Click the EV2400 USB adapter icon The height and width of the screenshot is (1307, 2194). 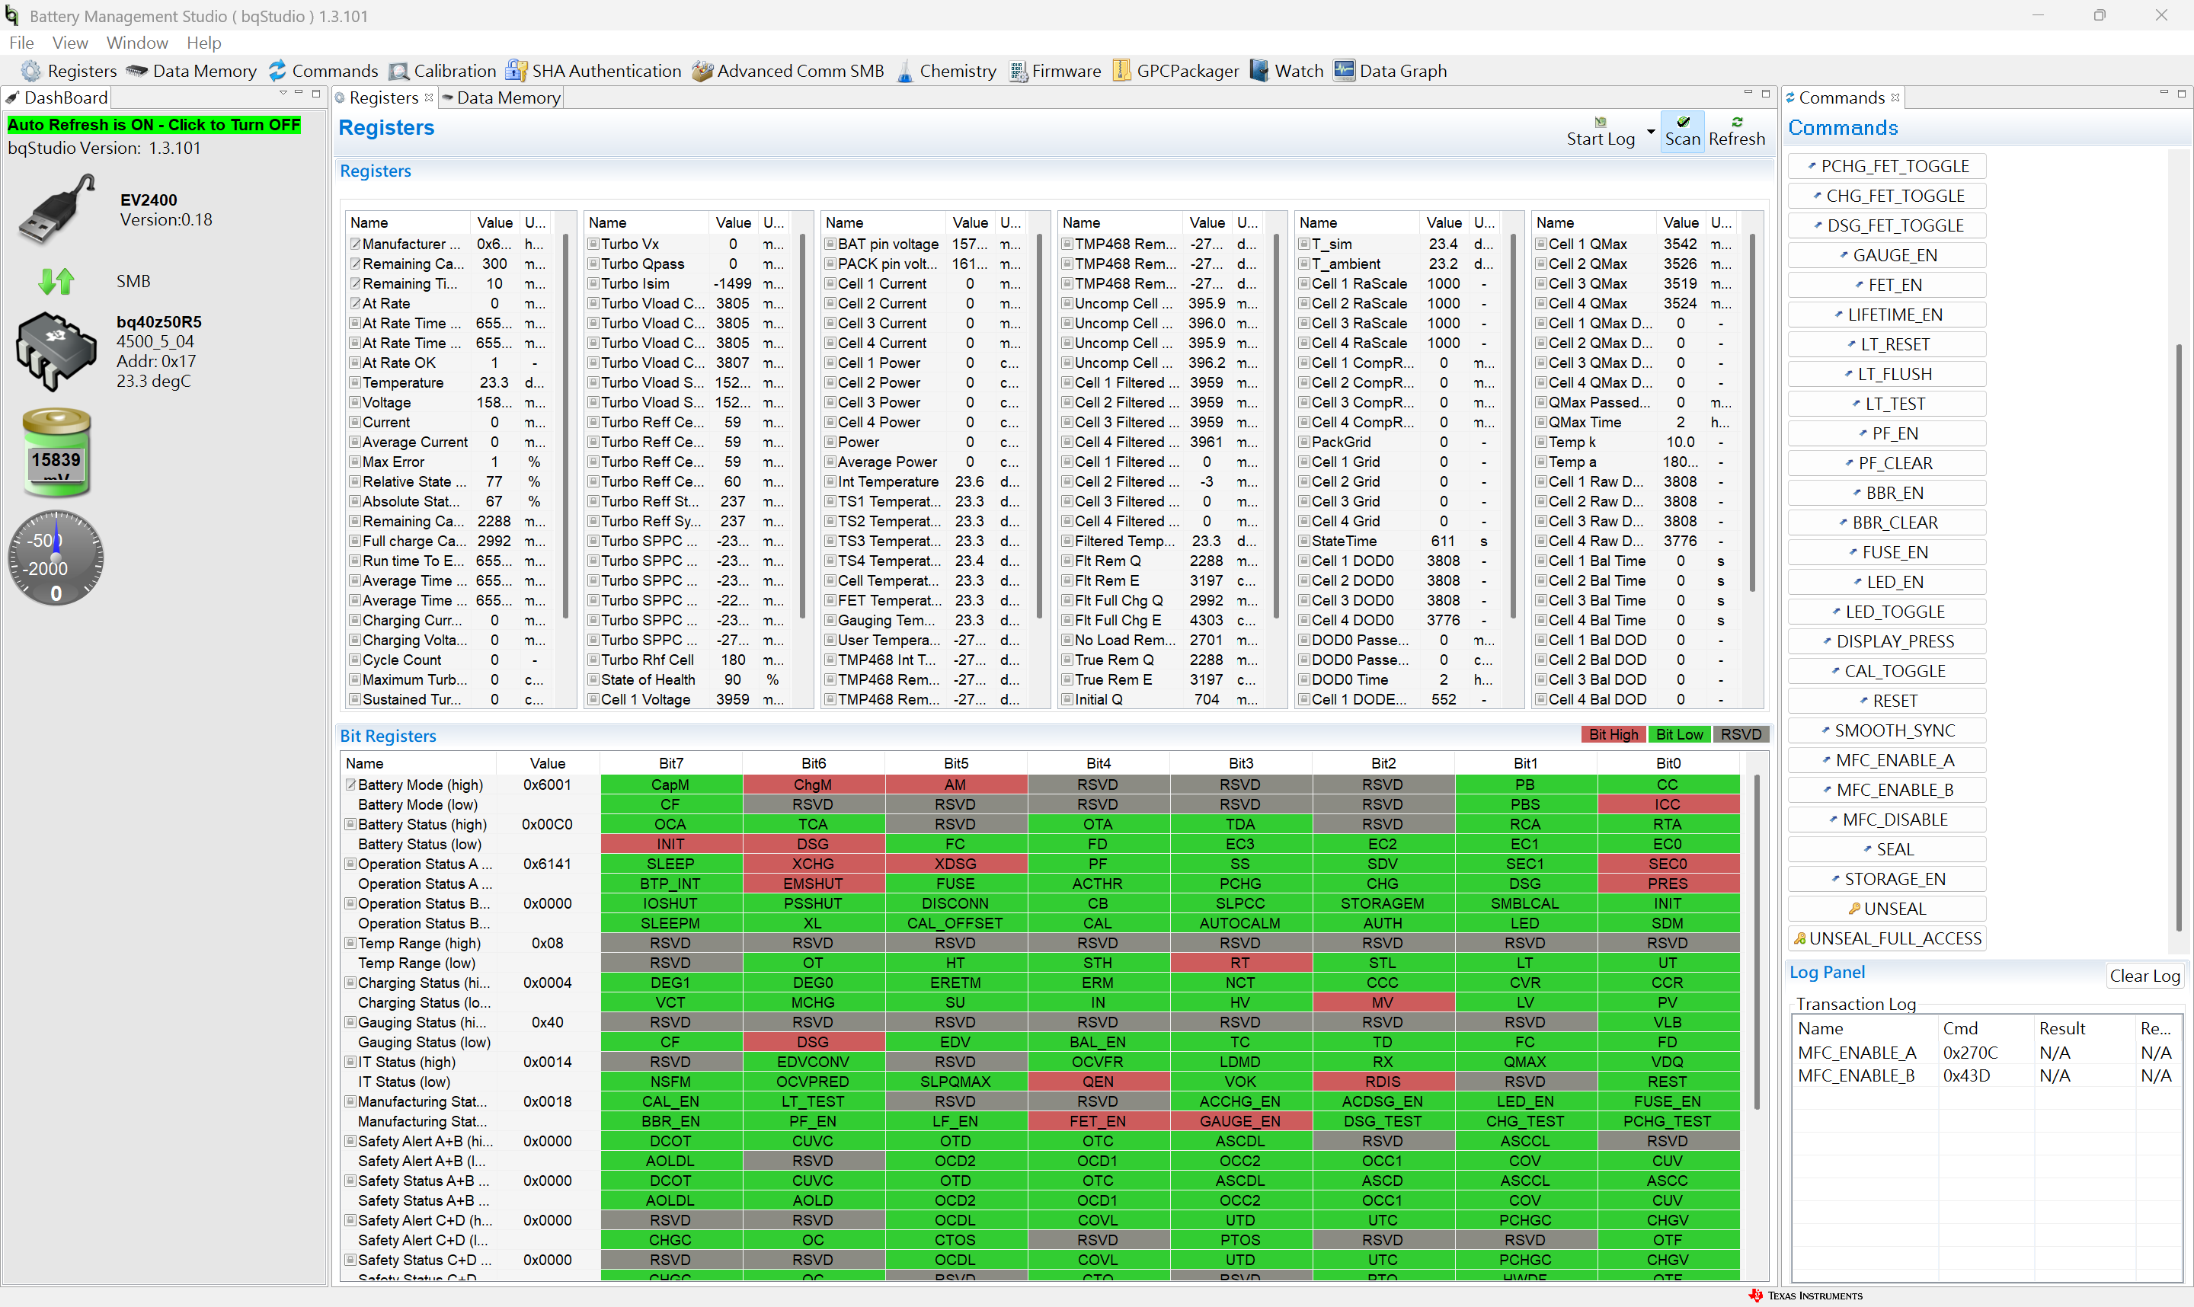point(56,209)
